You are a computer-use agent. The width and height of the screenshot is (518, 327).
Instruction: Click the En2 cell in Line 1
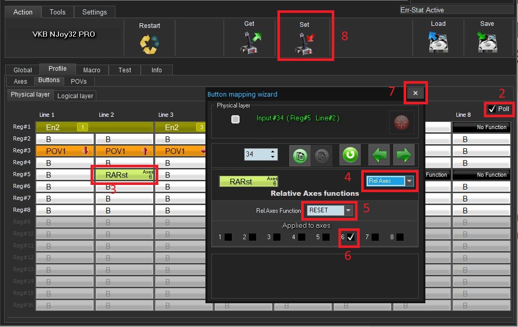pos(65,127)
